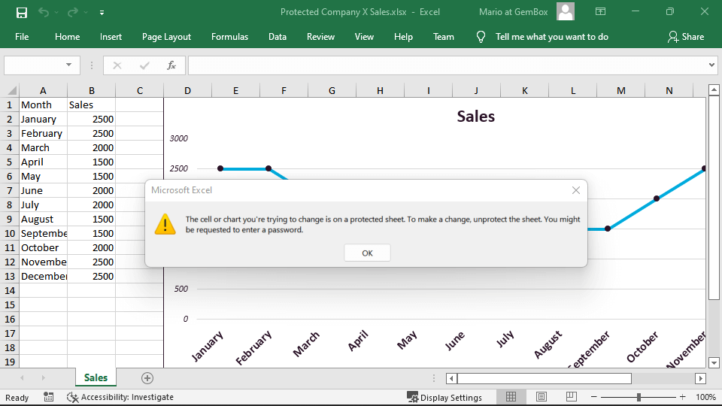Viewport: 722px width, 406px height.
Task: Expand the formula bar
Action: click(x=712, y=65)
